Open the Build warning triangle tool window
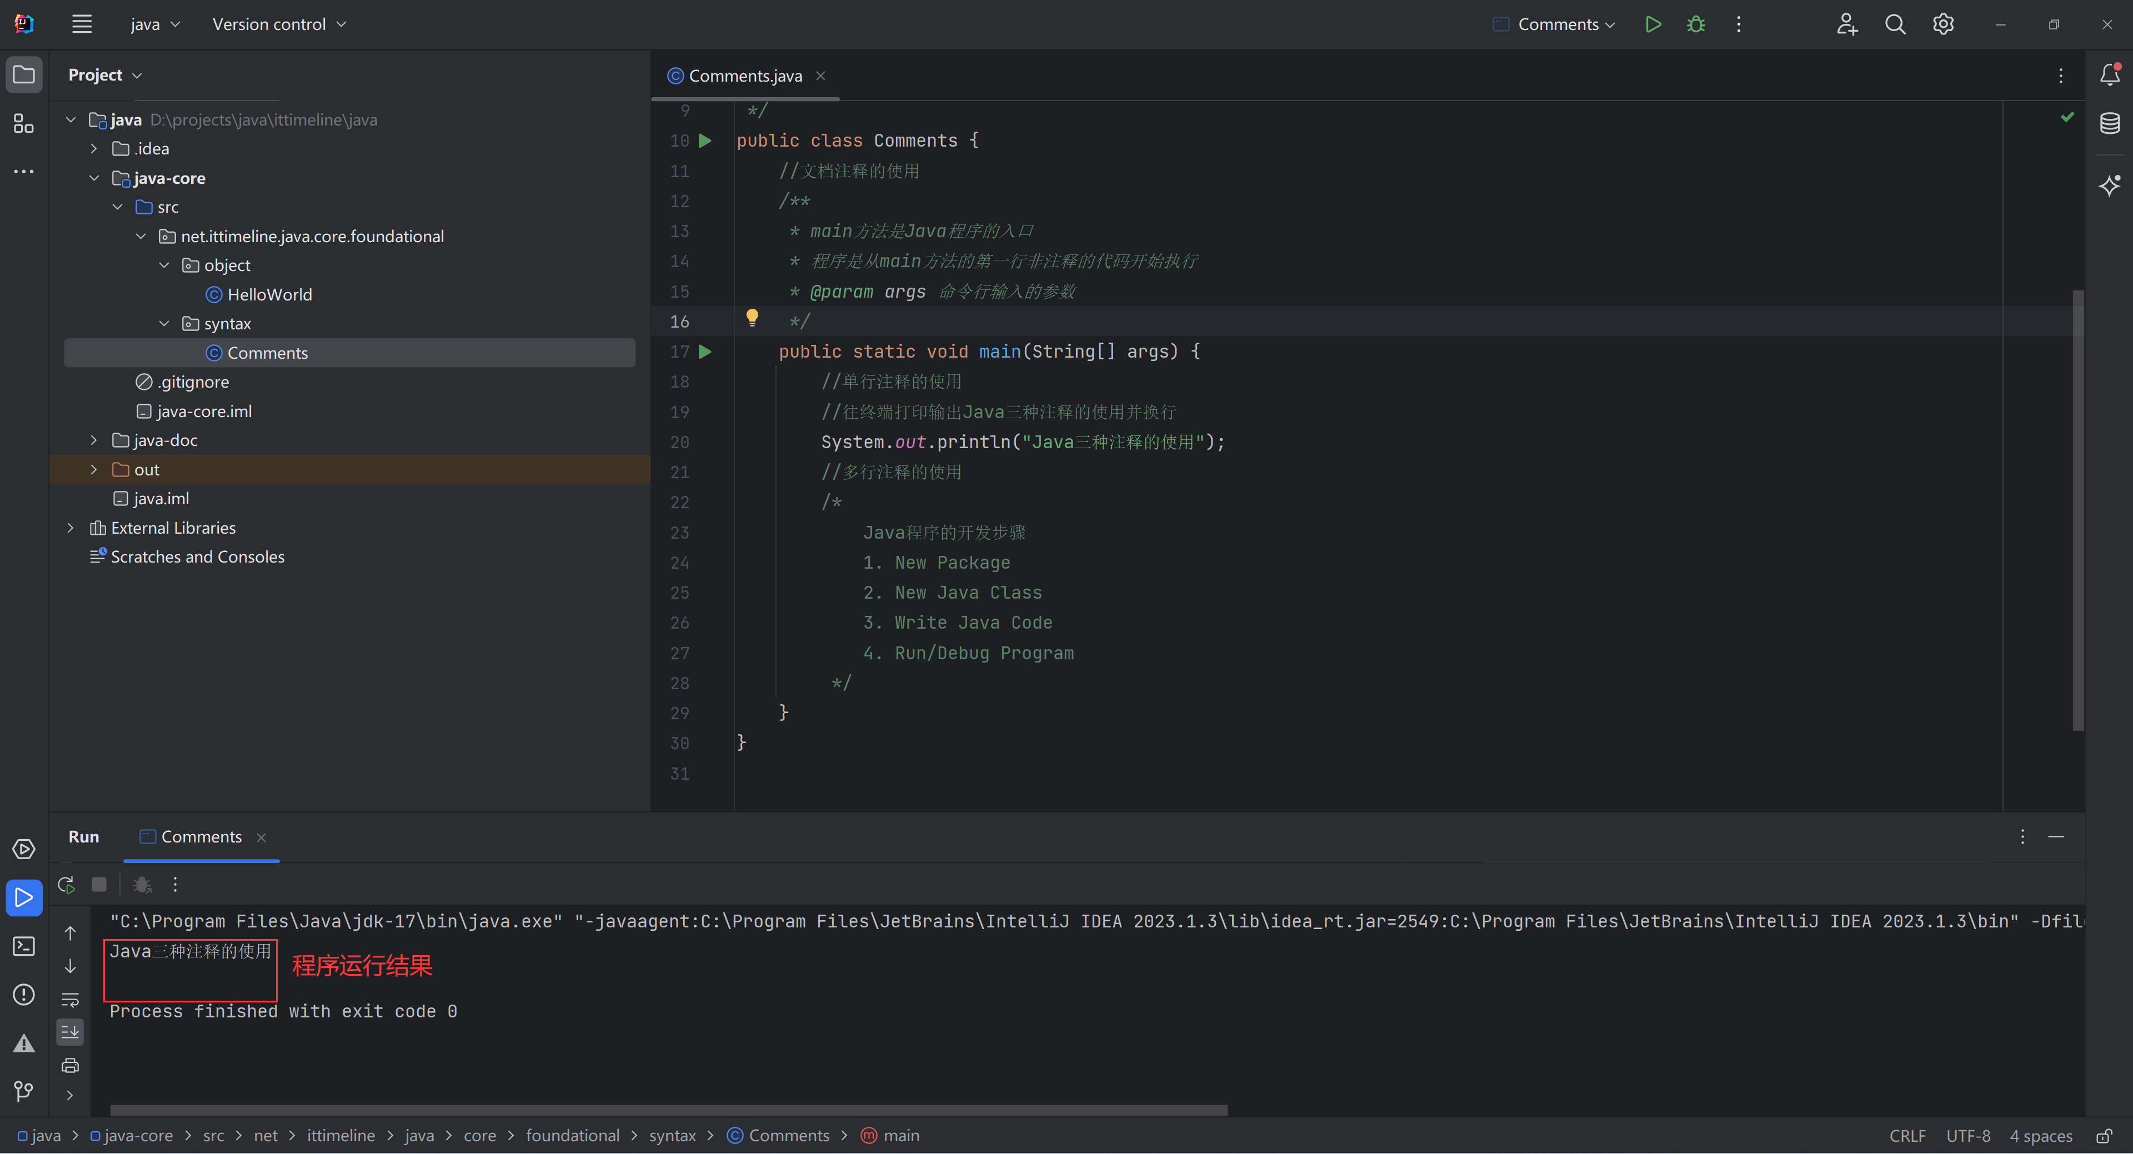The image size is (2133, 1154). pos(24,1043)
